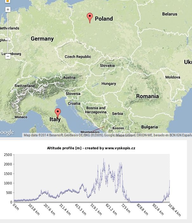Click the 2500 altitude axis label

click(8, 155)
